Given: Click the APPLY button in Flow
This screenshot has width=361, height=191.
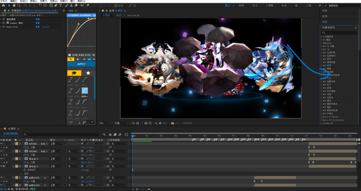Looking at the screenshot, I should click(81, 64).
